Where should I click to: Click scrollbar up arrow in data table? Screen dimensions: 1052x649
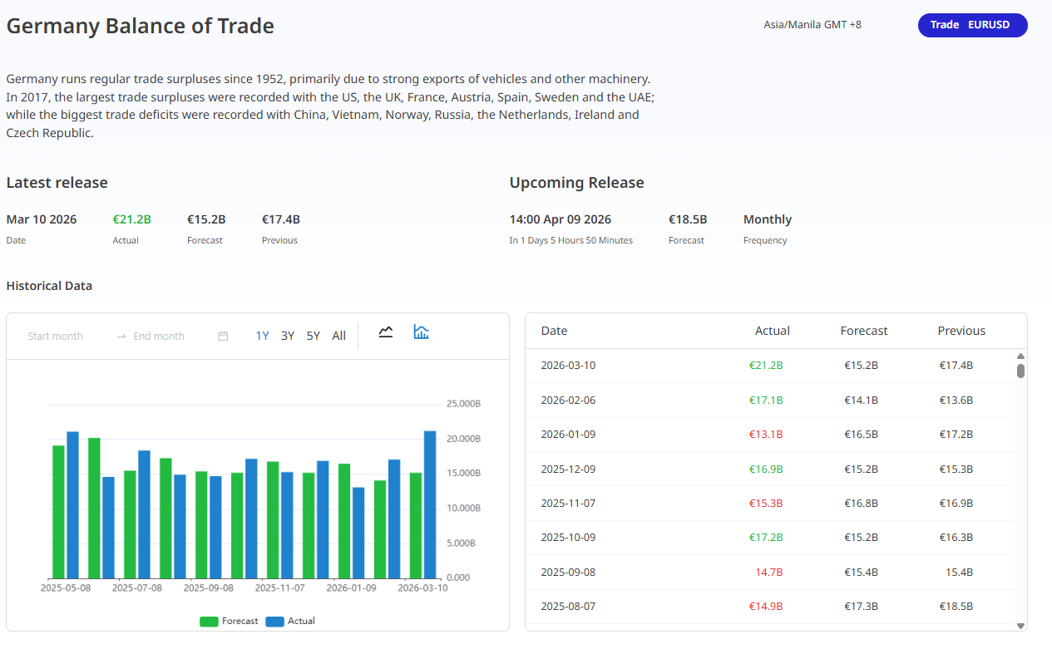[x=1020, y=356]
